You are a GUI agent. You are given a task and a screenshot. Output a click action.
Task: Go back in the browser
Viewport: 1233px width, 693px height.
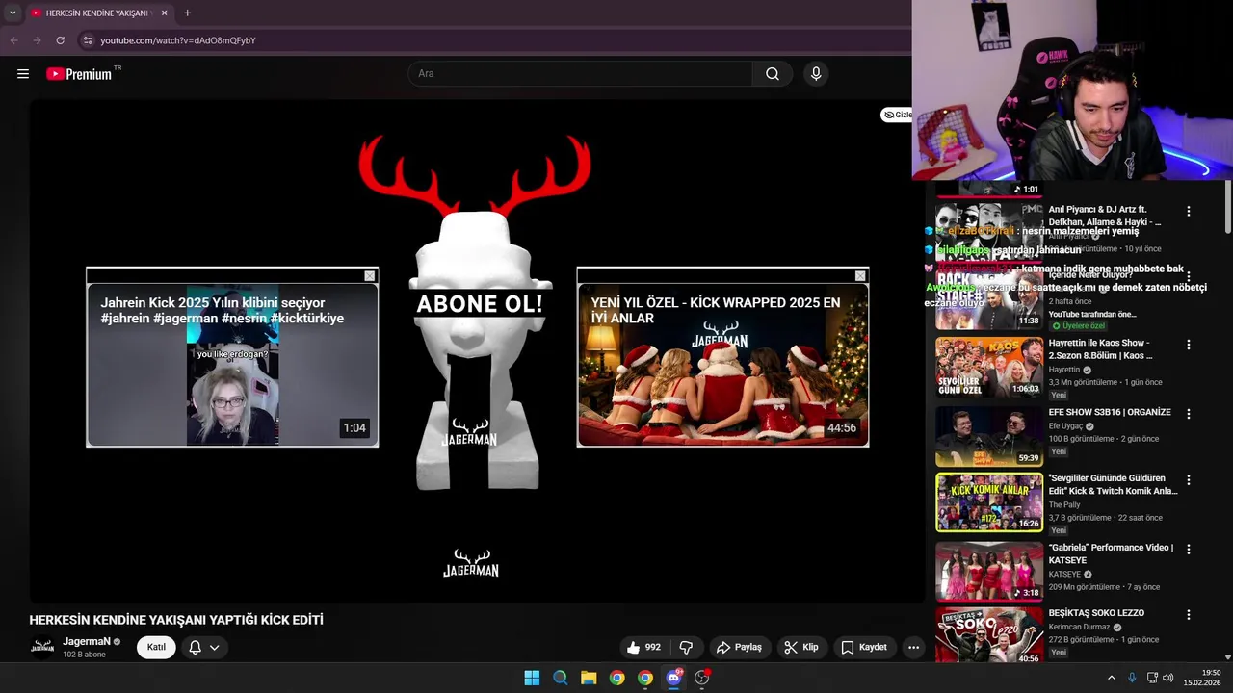[x=13, y=40]
